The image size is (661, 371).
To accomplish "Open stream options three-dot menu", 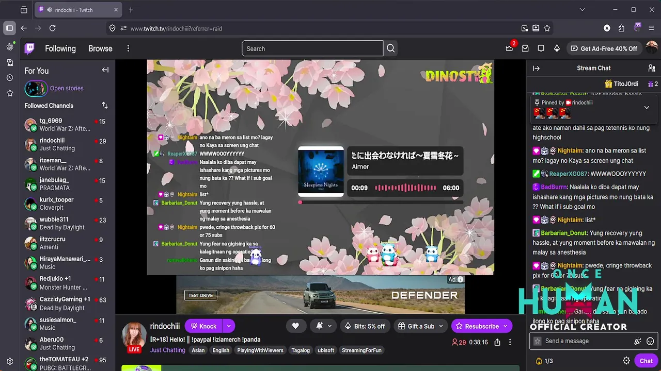I will (x=510, y=342).
